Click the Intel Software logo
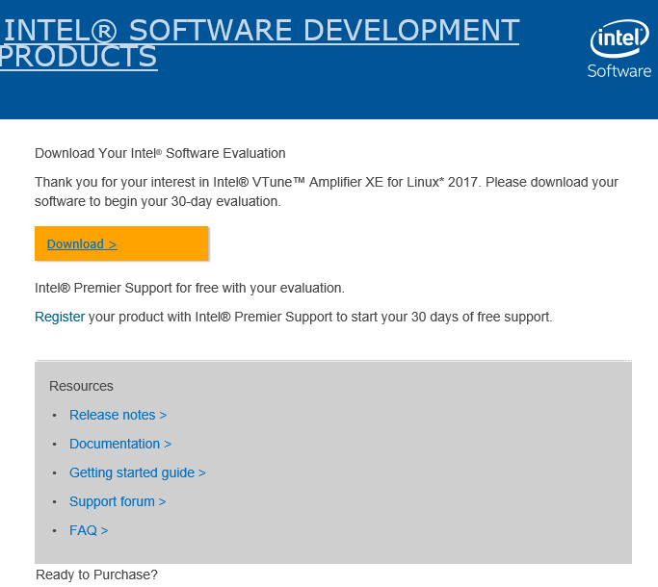 pyautogui.click(x=619, y=51)
